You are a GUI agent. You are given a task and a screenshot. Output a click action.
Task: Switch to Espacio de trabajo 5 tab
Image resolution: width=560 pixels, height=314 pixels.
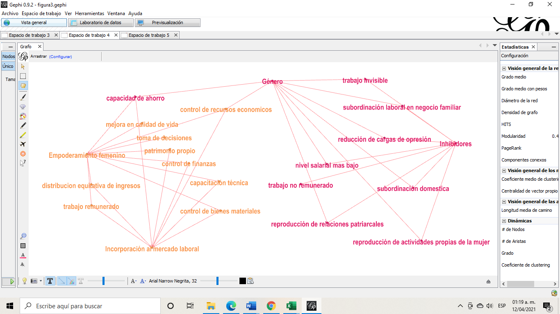point(148,35)
